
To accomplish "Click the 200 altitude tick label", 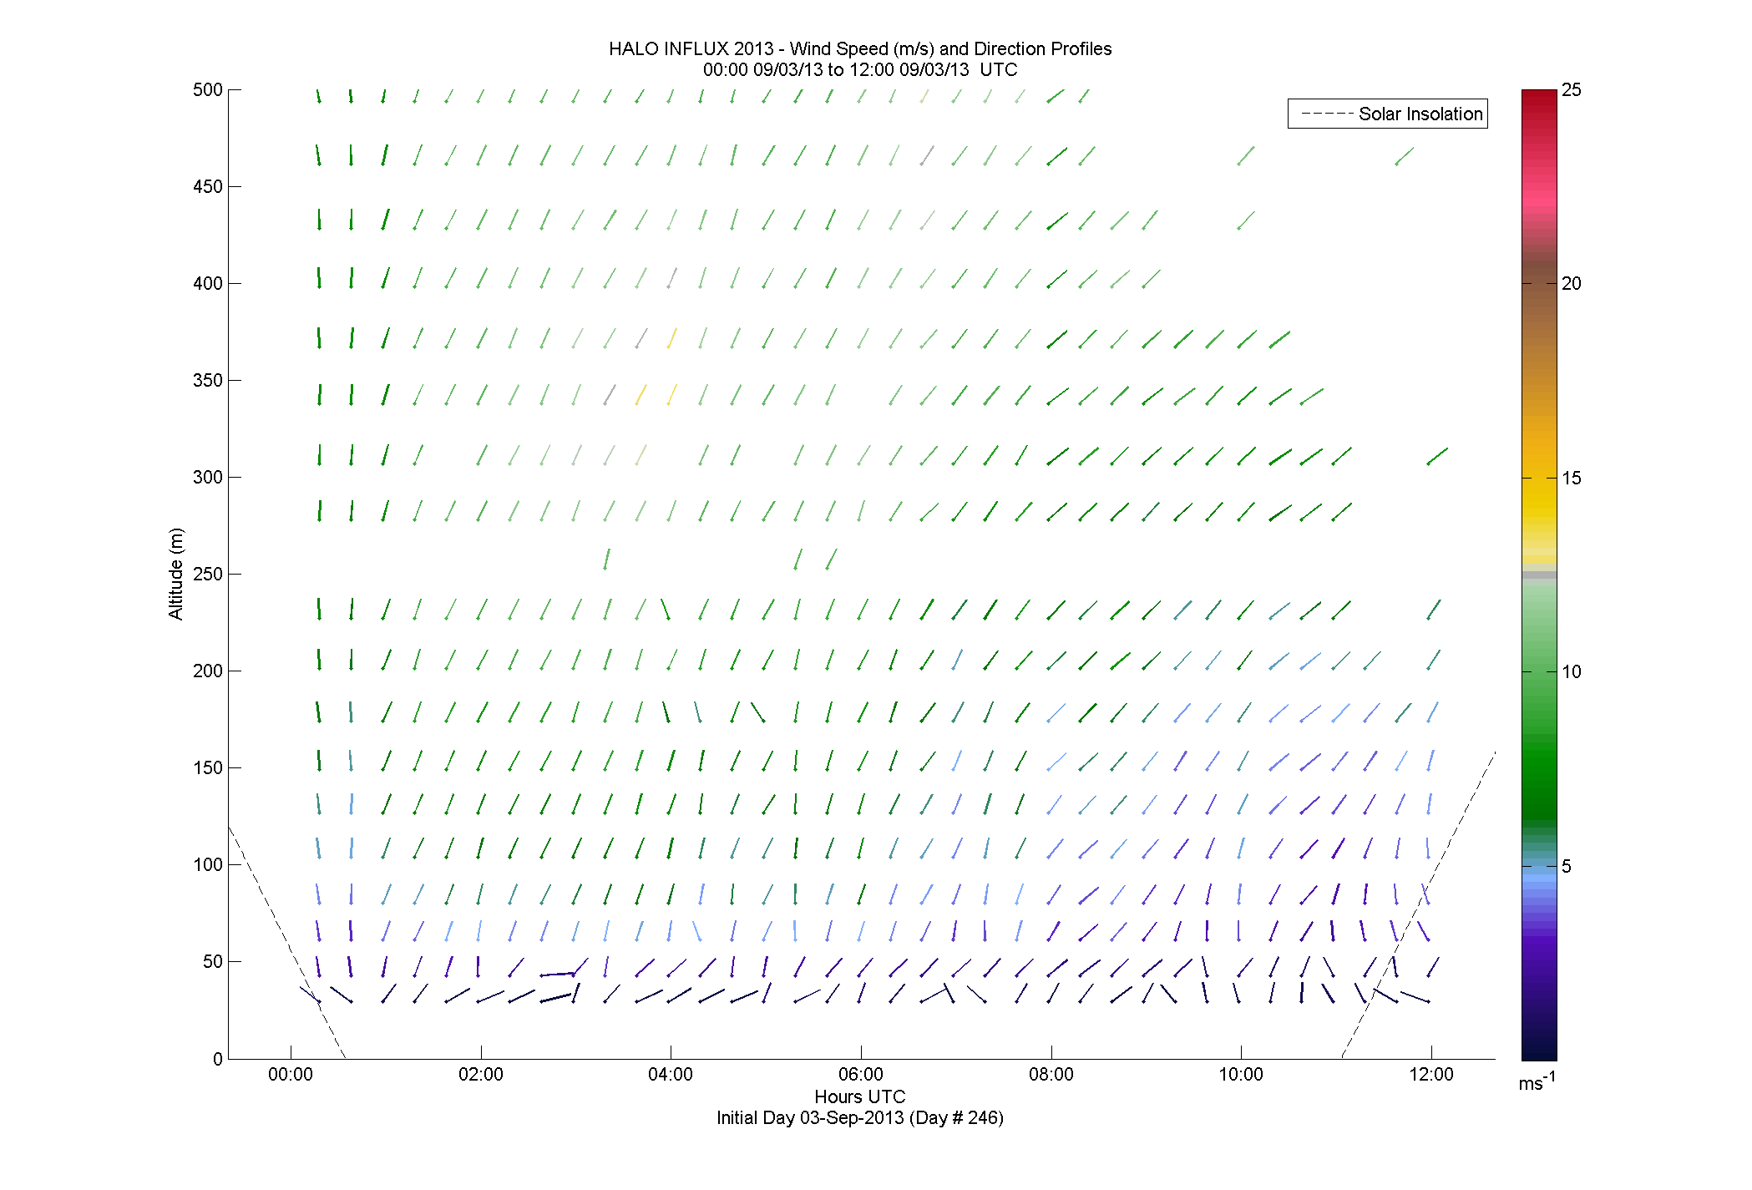I will [207, 671].
